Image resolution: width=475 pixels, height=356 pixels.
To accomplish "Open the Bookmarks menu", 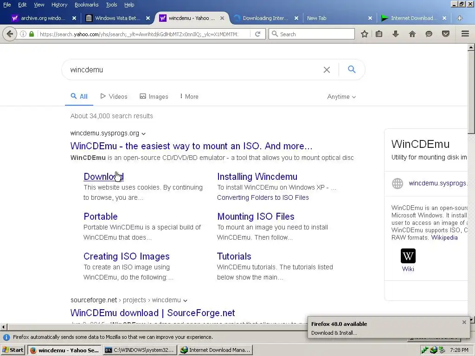I will 87,5.
